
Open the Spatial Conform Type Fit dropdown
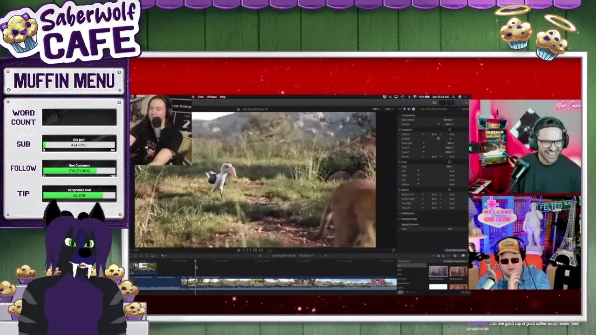tap(451, 229)
